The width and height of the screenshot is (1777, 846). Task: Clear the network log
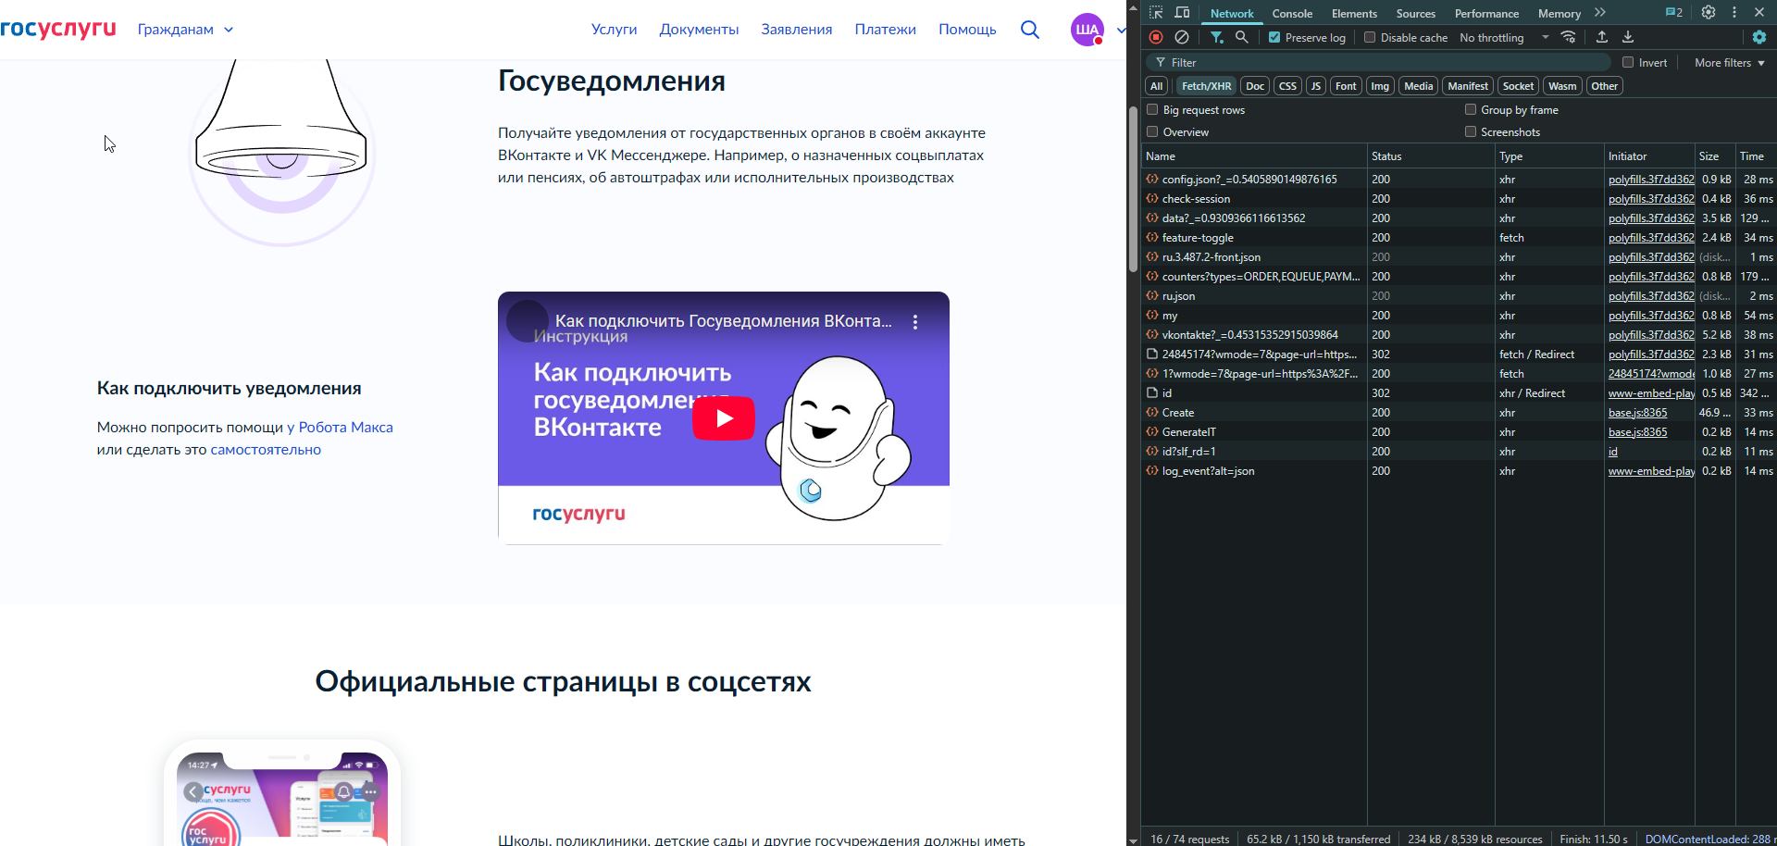tap(1182, 37)
